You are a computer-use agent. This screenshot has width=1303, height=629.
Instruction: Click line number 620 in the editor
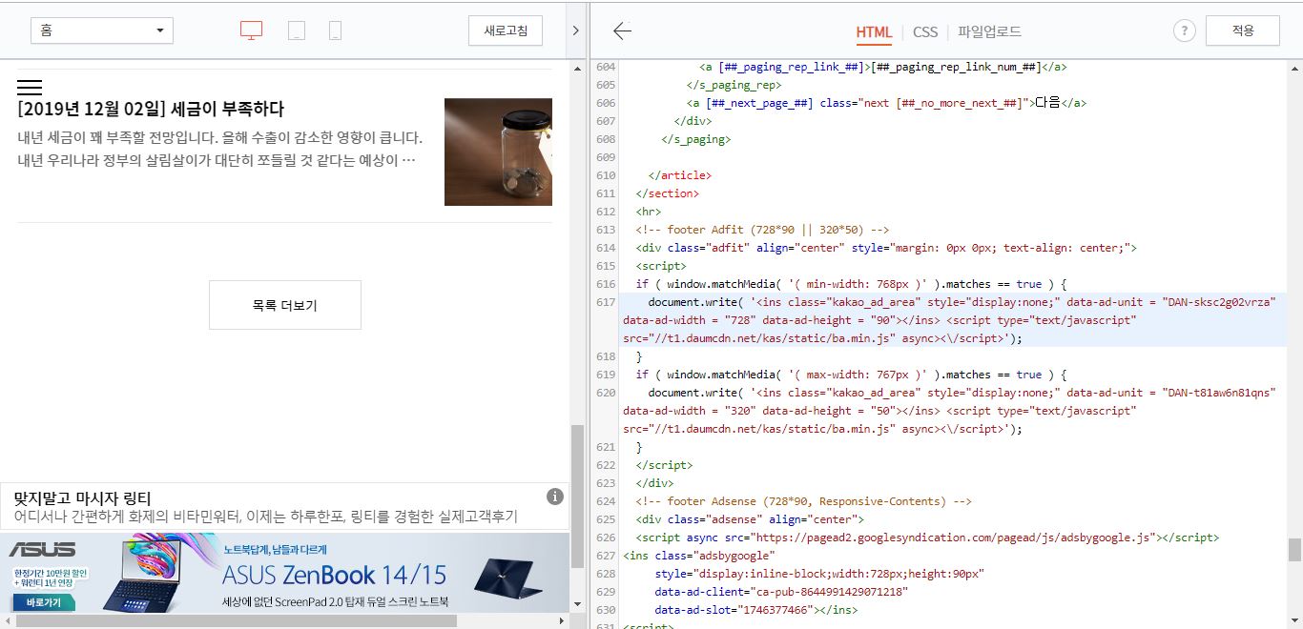(606, 393)
